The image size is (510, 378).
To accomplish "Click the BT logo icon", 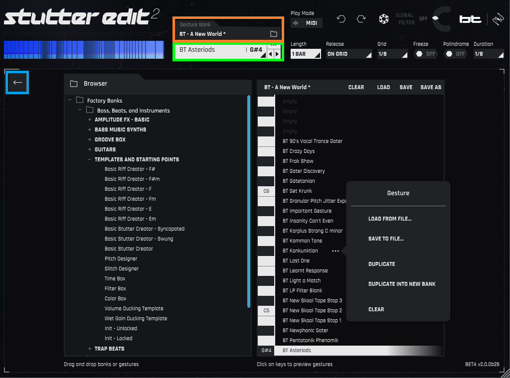I will (x=470, y=19).
